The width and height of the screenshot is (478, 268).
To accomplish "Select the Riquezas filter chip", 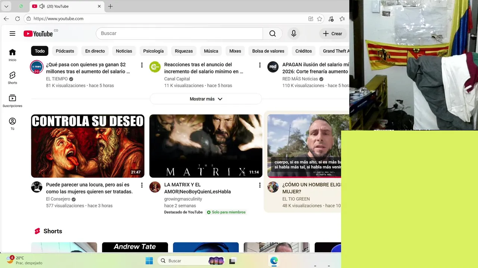I will [184, 51].
